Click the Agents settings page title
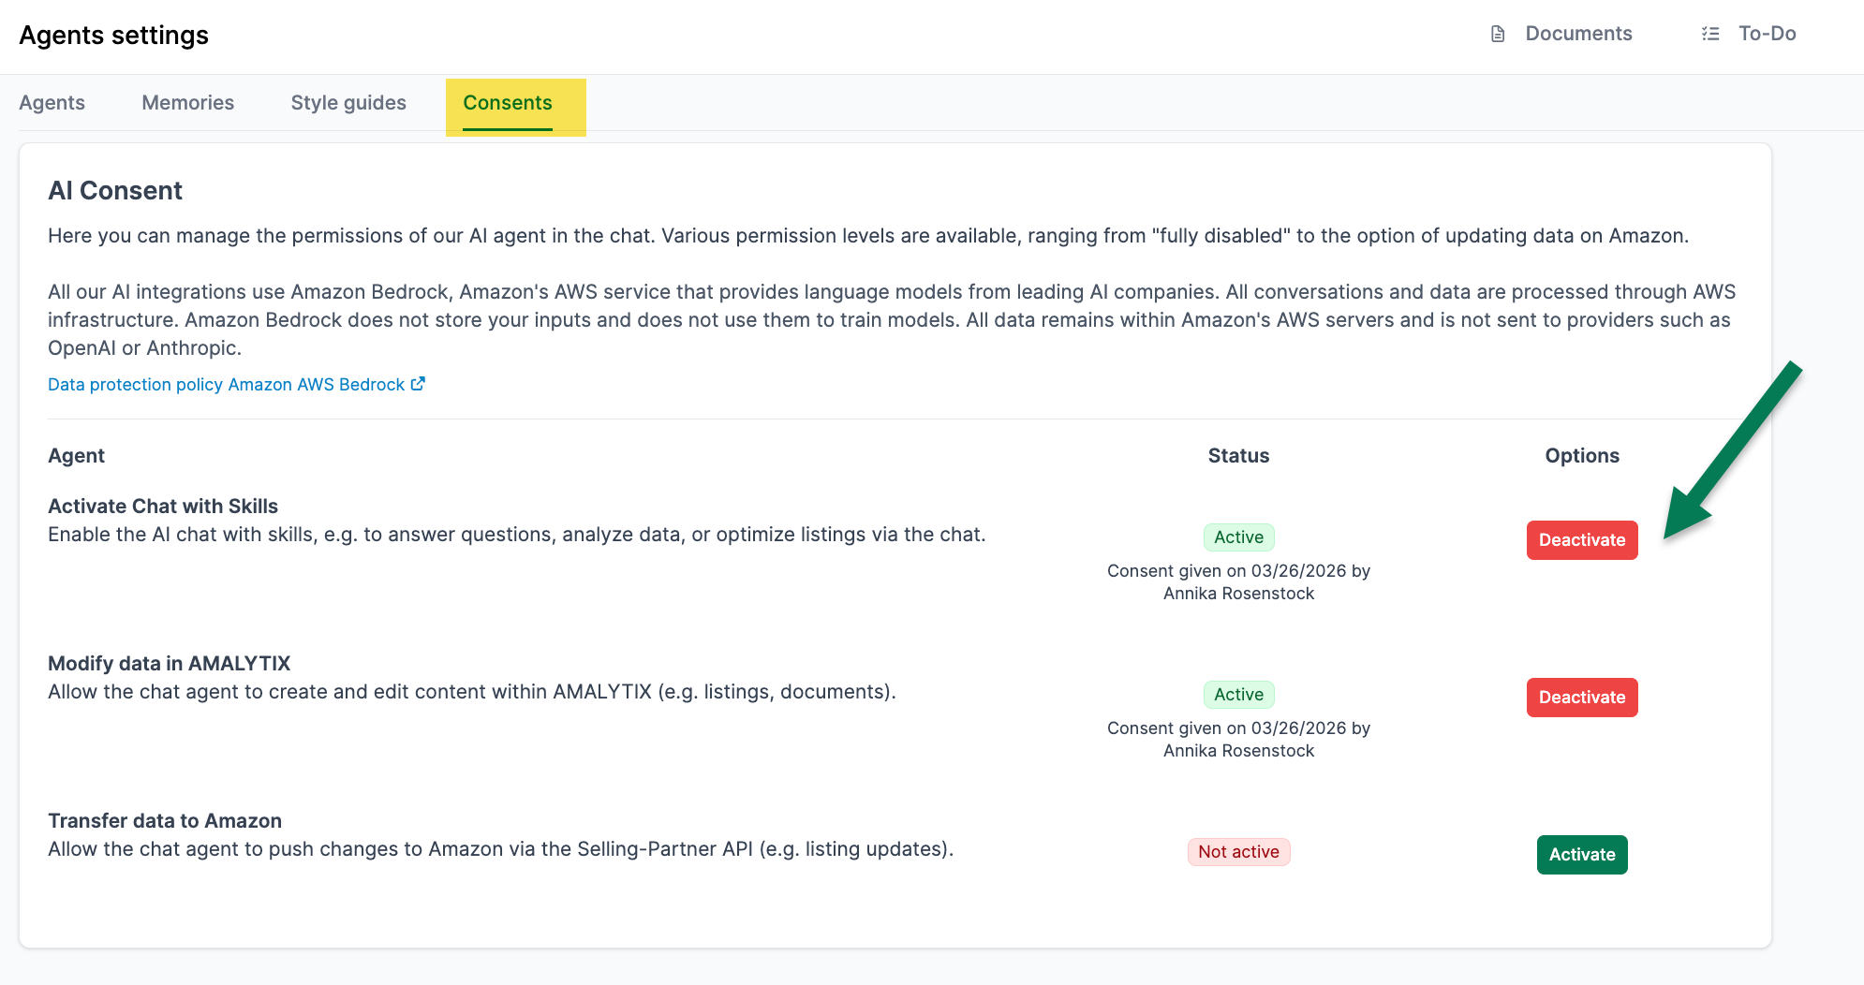 [114, 36]
